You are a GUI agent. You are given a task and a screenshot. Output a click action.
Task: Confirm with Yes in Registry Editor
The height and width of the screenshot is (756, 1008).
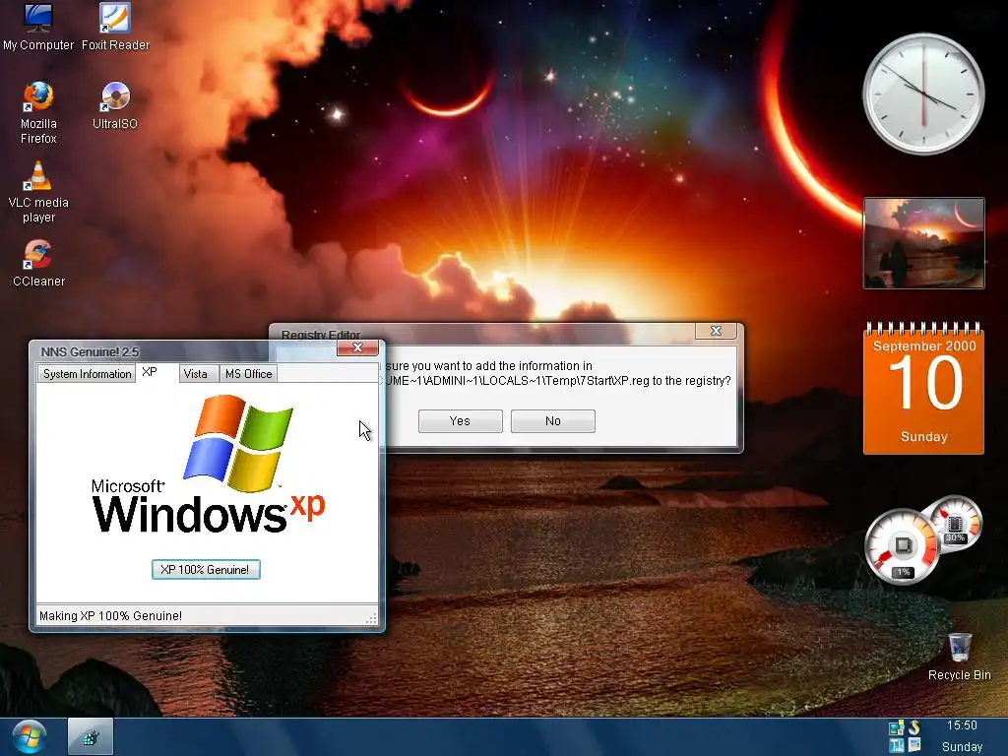[x=461, y=421]
